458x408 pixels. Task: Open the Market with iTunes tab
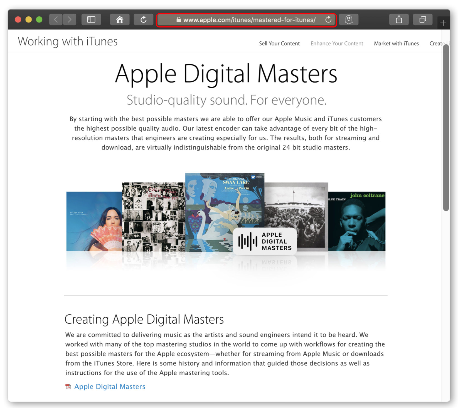[x=396, y=44]
